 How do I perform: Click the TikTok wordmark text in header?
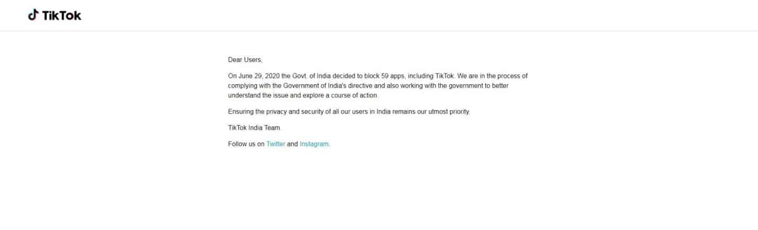(62, 15)
